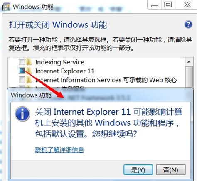Maximize the Windows 功能 window

pyautogui.click(x=168, y=5)
